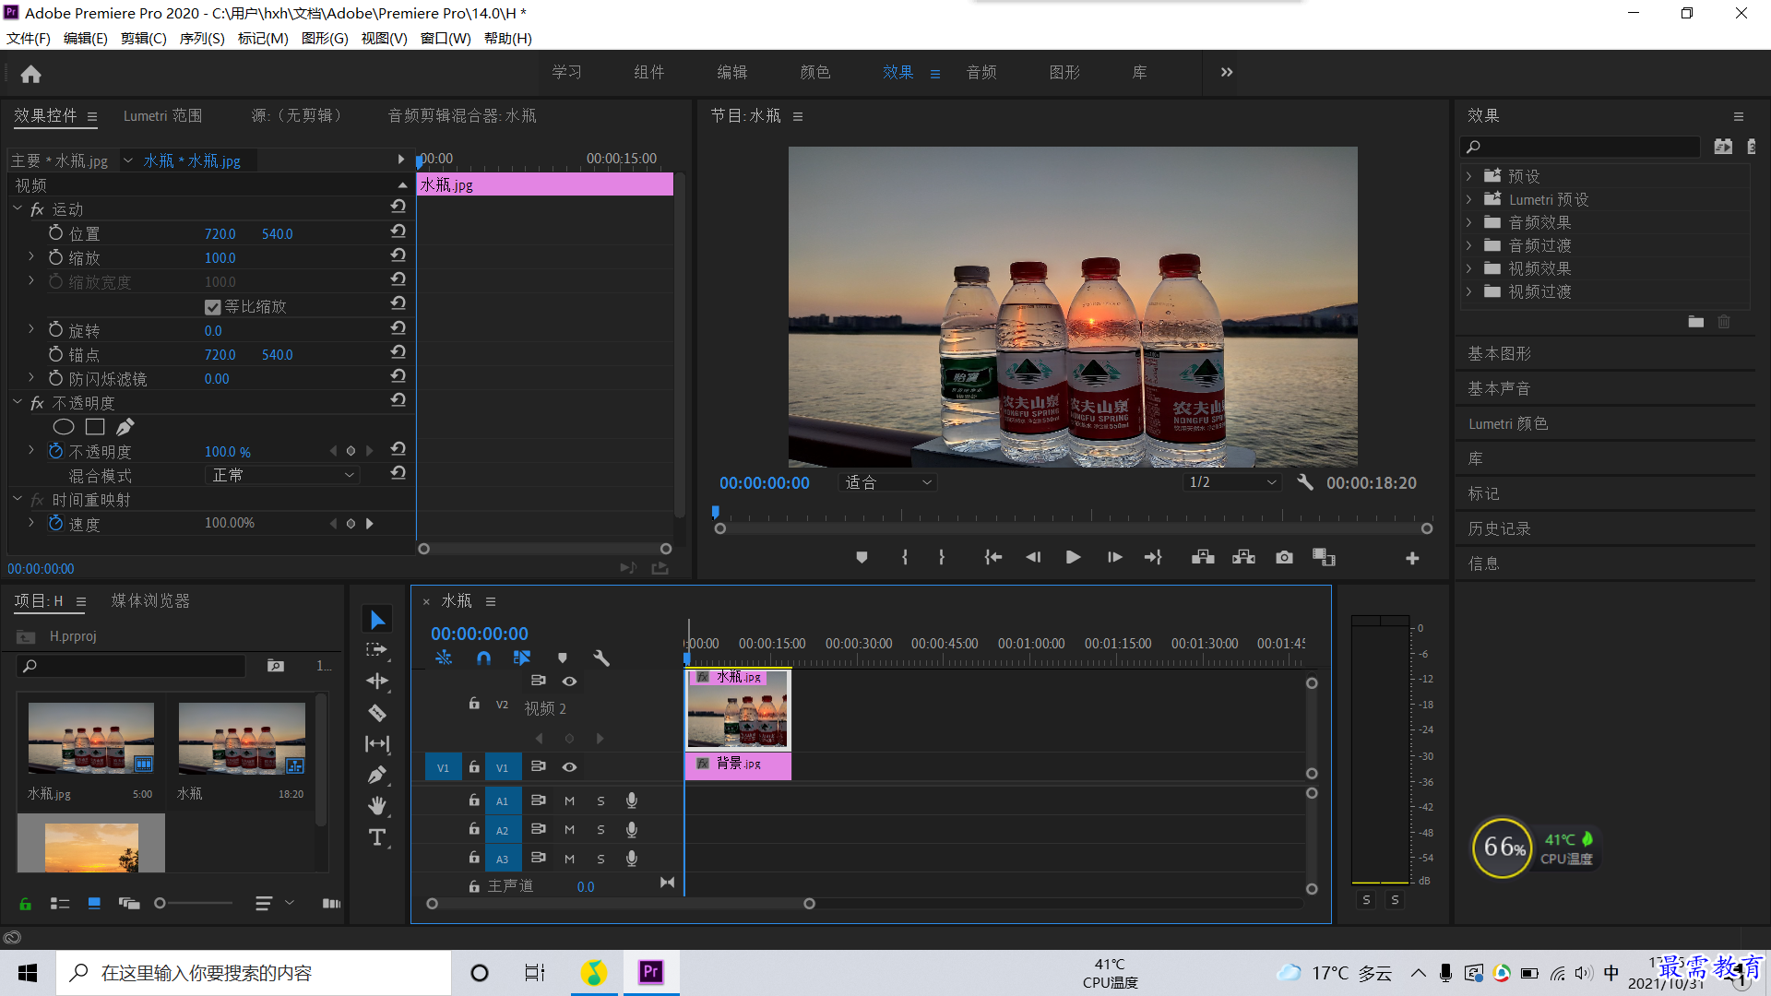The height and width of the screenshot is (996, 1771).
Task: Open the 媒体浏览器 tab
Action: pos(150,601)
